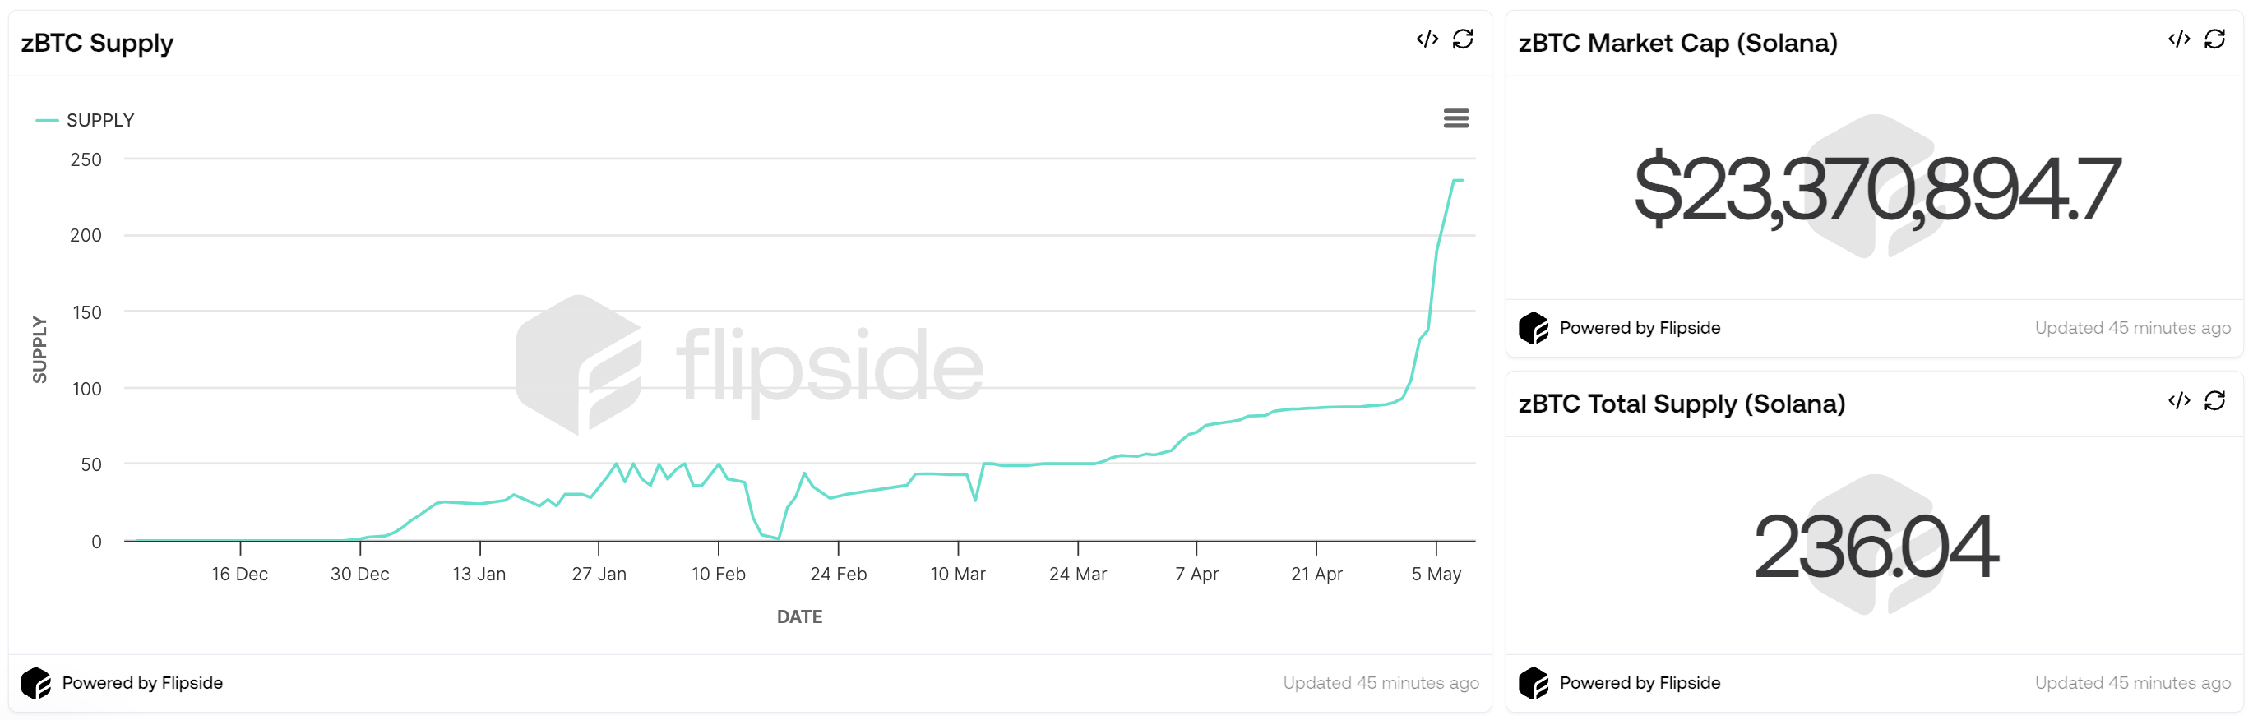The height and width of the screenshot is (720, 2253).
Task: Select the zBTC Supply chart title
Action: [97, 43]
